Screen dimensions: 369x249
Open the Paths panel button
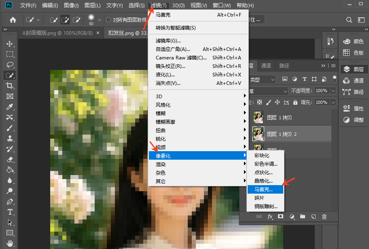click(x=354, y=92)
